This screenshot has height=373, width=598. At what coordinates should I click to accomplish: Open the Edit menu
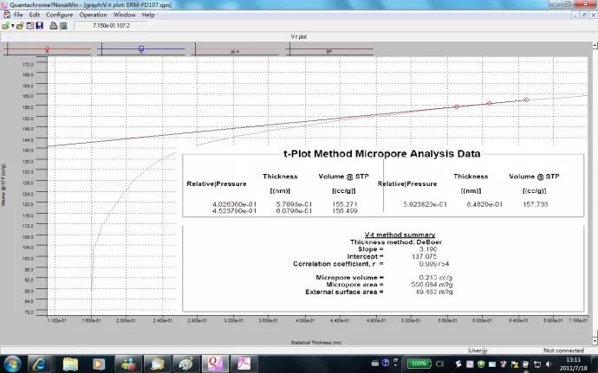35,15
